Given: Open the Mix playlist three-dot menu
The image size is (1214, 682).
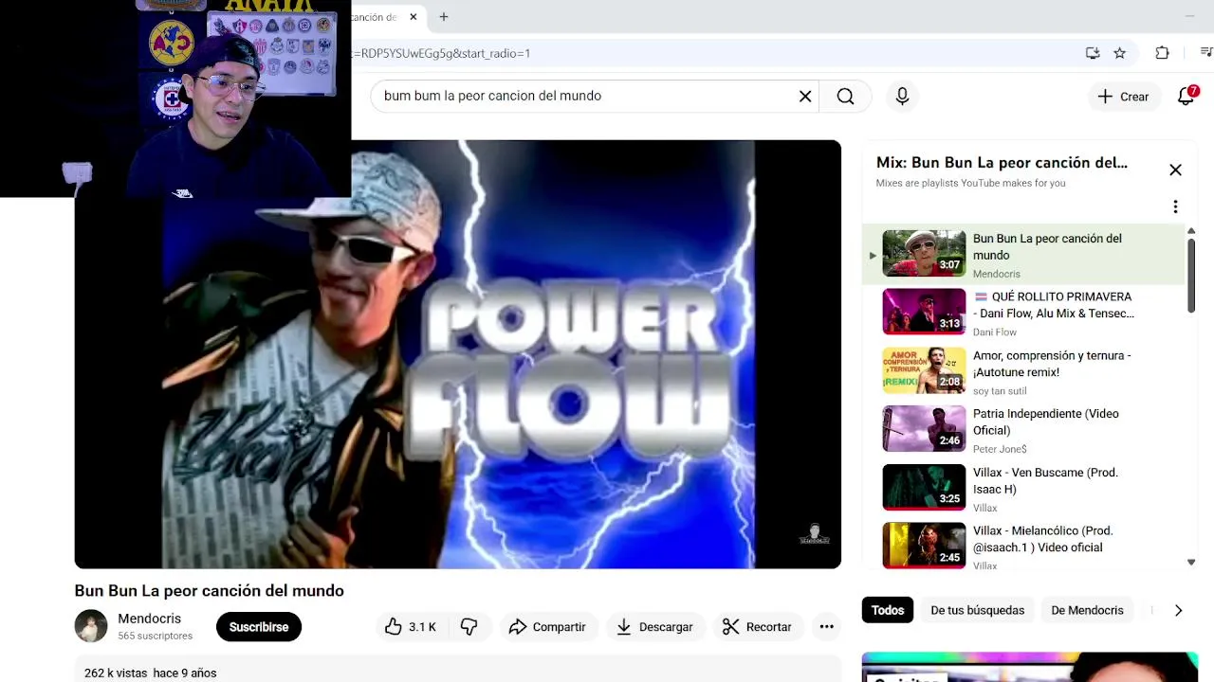Looking at the screenshot, I should point(1175,206).
